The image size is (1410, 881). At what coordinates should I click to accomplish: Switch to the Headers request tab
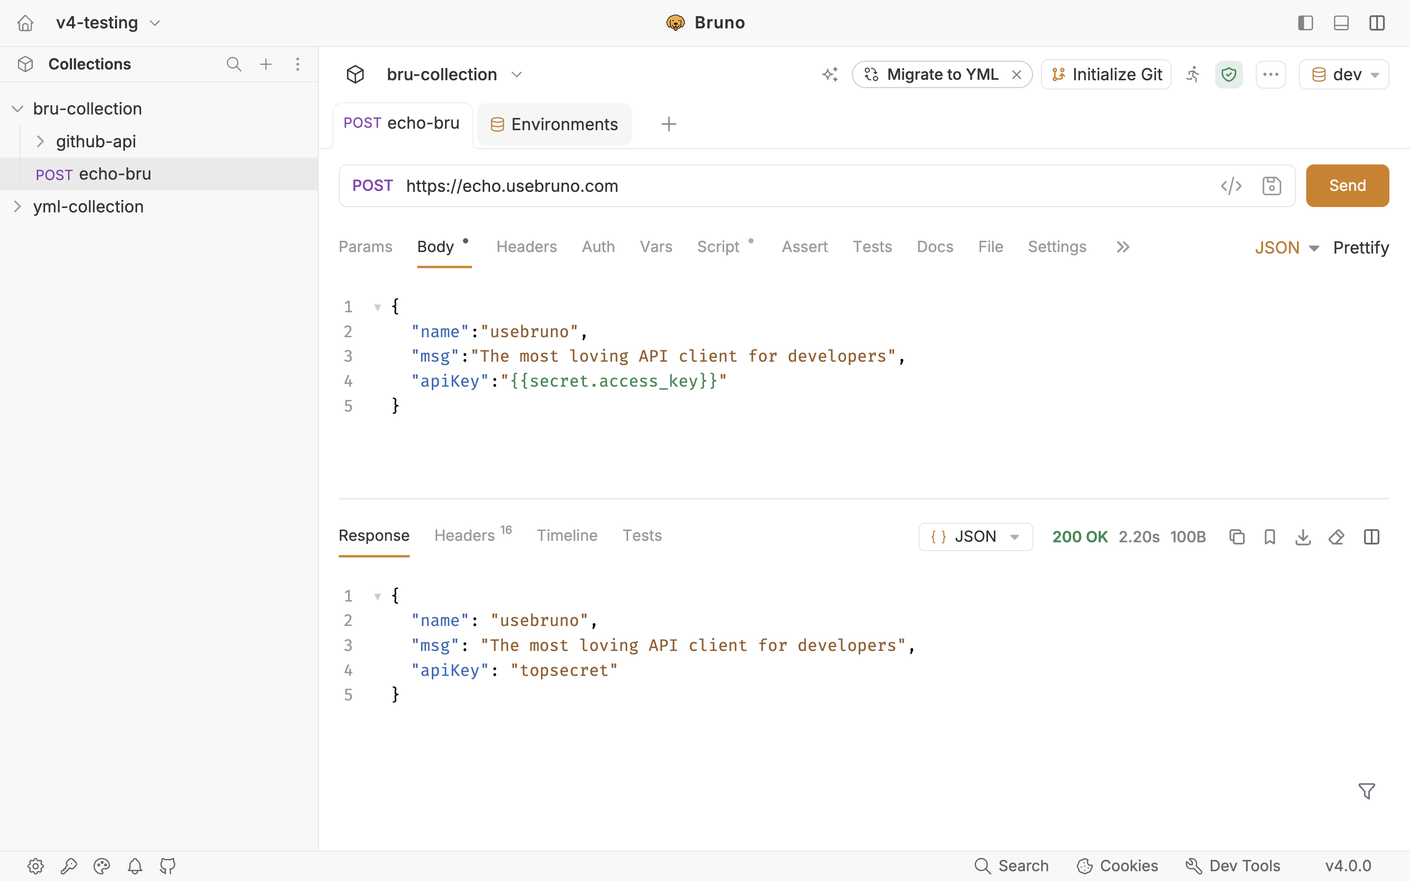[527, 247]
